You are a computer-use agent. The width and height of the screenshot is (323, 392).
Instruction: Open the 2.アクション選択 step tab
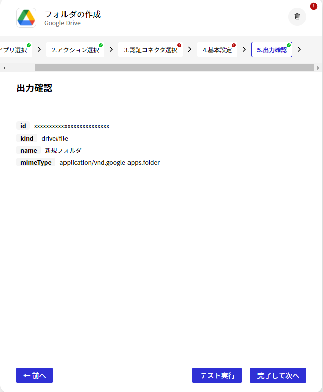pyautogui.click(x=75, y=50)
